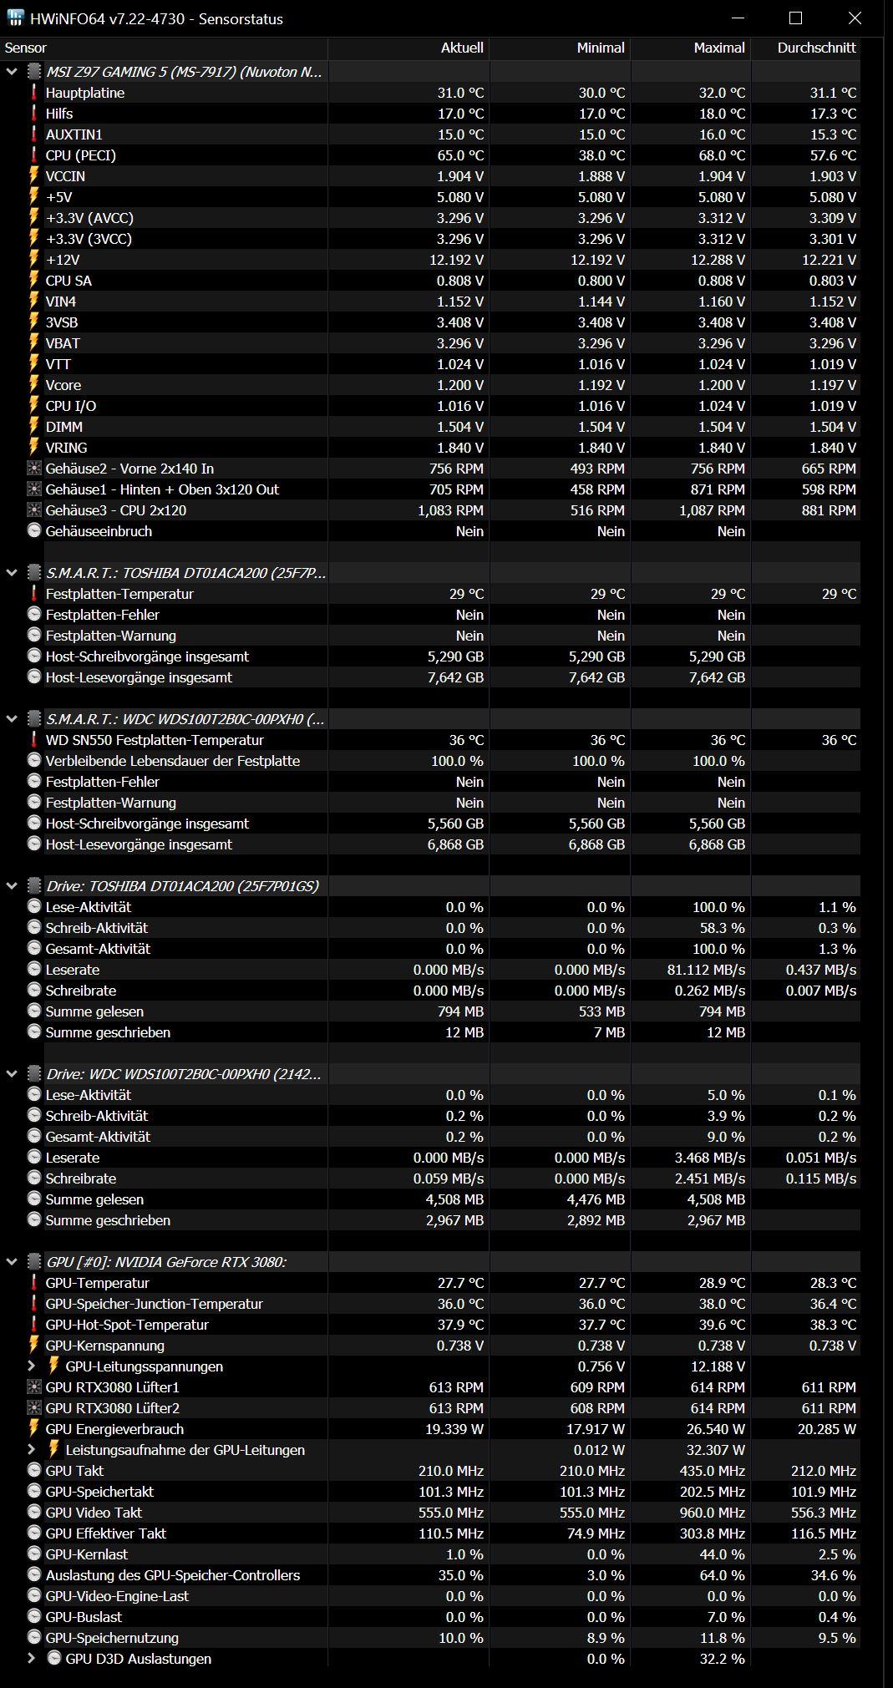Click the thermometer icon beside CPU (PECI)
The image size is (893, 1688).
tap(34, 155)
